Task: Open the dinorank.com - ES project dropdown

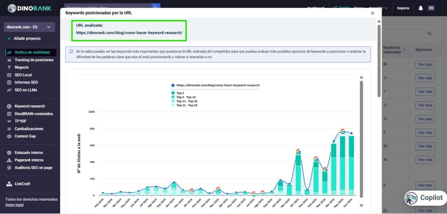Action: click(29, 27)
